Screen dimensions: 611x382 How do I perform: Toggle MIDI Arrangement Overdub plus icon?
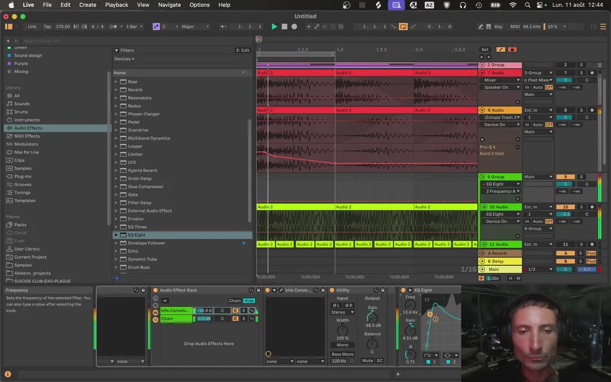point(309,27)
